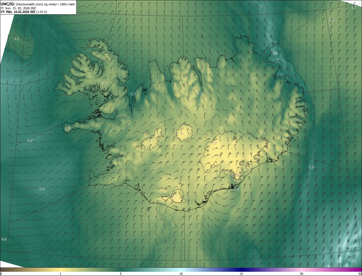This screenshot has width=362, height=276.
Task: Click the valid time line 'VT: Mán. 16.02.2026 09Z (+24 h)'
Action: tap(24, 12)
